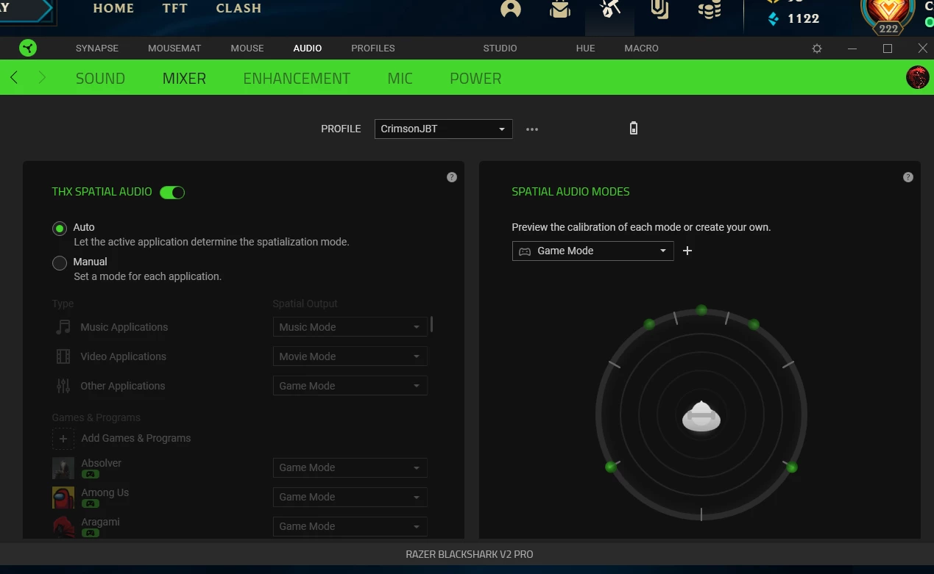Screen dimensions: 934x574
Task: Select the Auto spatialization mode radio button
Action: click(59, 228)
